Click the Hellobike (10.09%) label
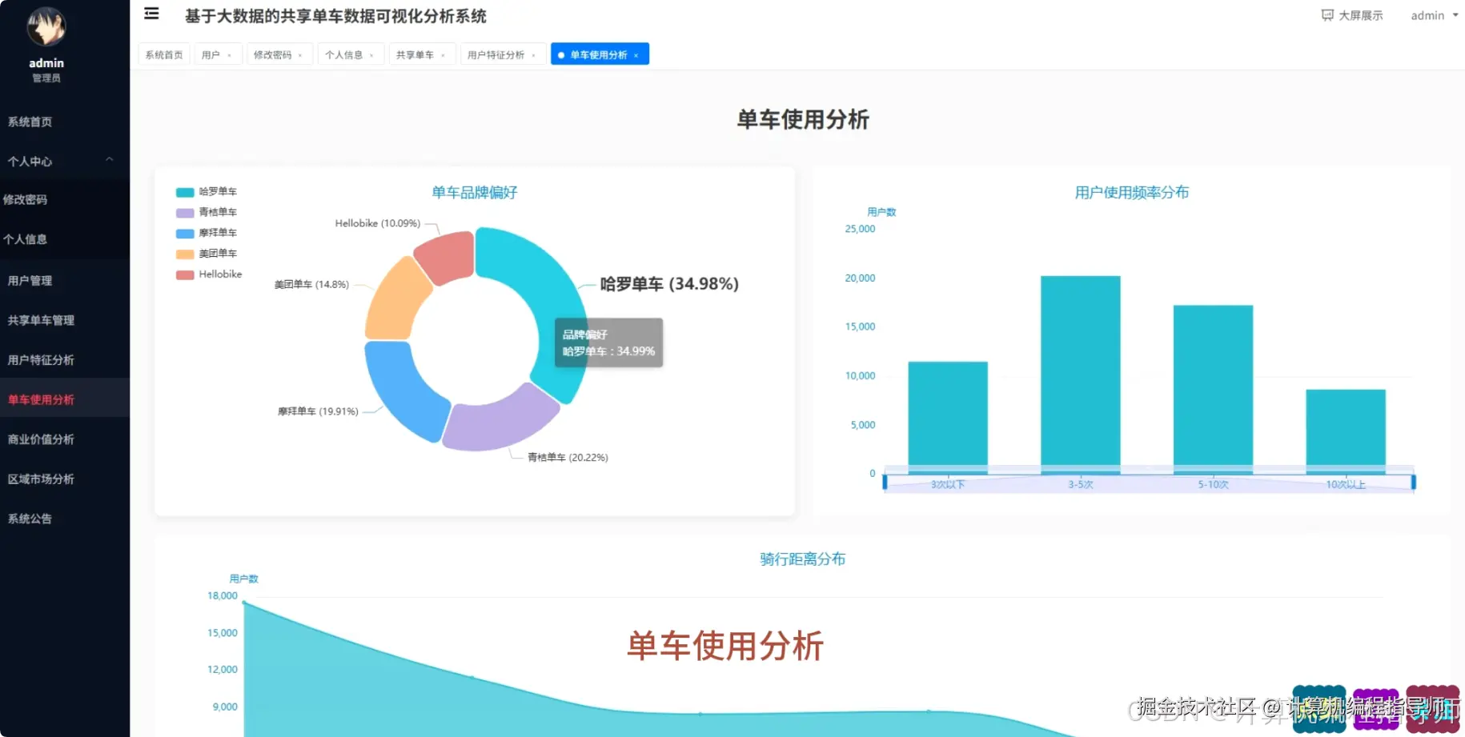 tap(377, 223)
